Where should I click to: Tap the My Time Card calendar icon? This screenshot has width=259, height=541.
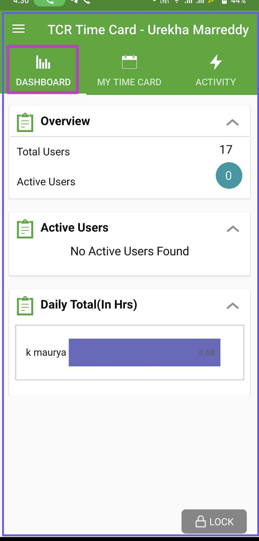[x=129, y=62]
